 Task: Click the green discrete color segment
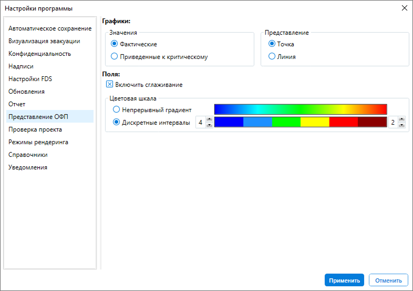[x=286, y=122]
